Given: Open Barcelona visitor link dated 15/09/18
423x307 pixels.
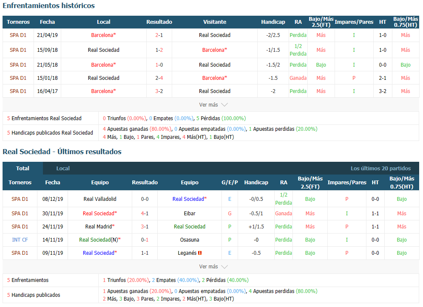Looking at the screenshot, I should [215, 50].
